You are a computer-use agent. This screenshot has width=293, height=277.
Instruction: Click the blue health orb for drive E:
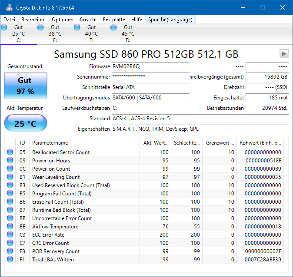coord(40,27)
